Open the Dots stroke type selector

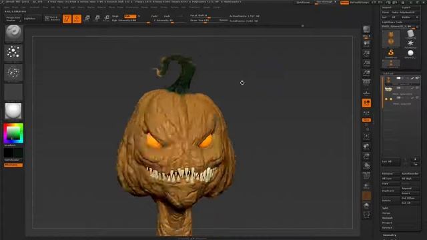[13, 52]
